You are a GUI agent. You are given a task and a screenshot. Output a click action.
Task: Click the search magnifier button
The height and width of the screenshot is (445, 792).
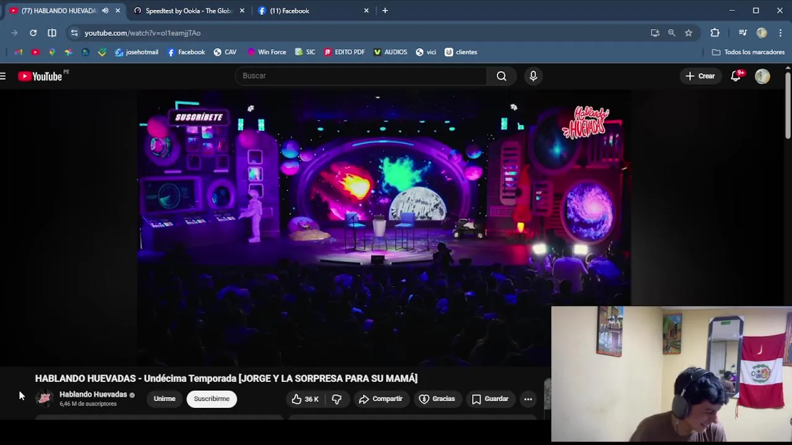click(x=501, y=76)
